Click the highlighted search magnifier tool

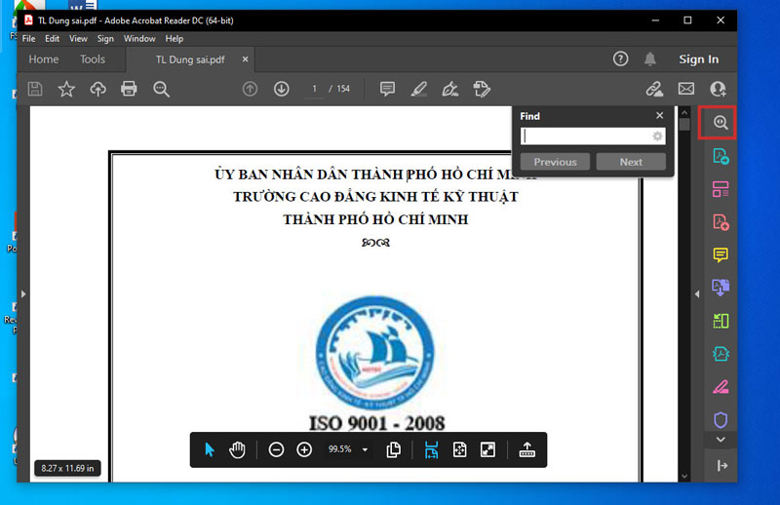coord(721,123)
